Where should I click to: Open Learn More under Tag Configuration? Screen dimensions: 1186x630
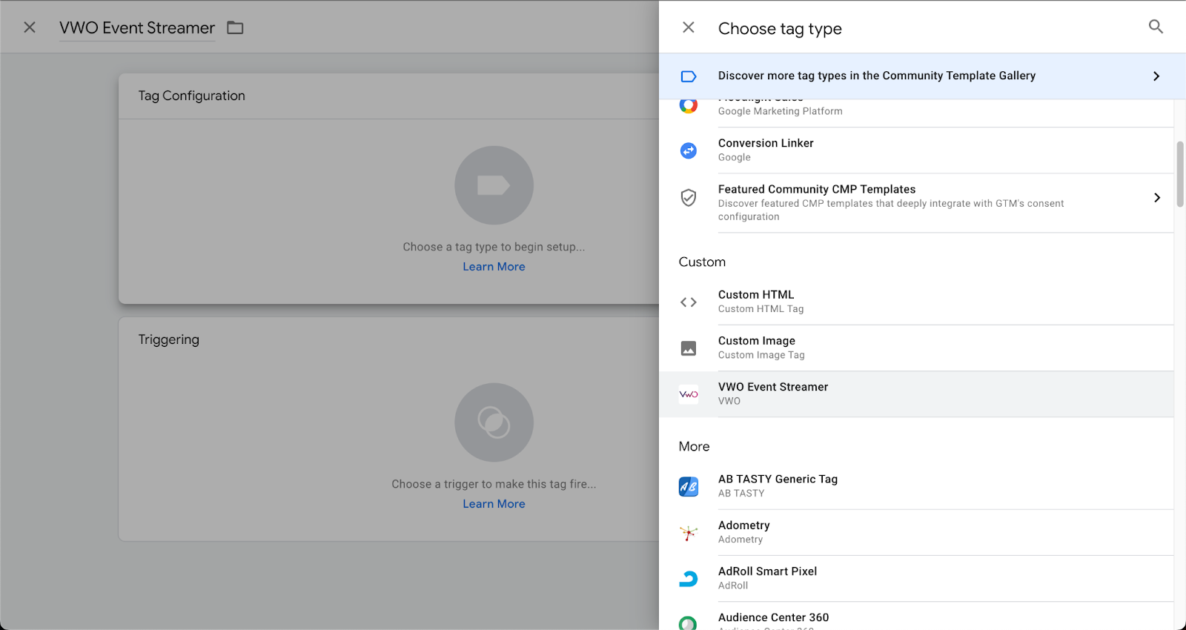(494, 267)
